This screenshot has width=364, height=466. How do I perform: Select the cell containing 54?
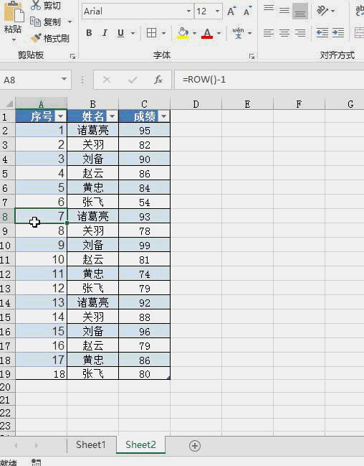pyautogui.click(x=145, y=202)
